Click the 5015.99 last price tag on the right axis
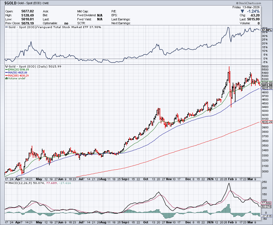Viewport: 273px width, 225px height. [267, 85]
